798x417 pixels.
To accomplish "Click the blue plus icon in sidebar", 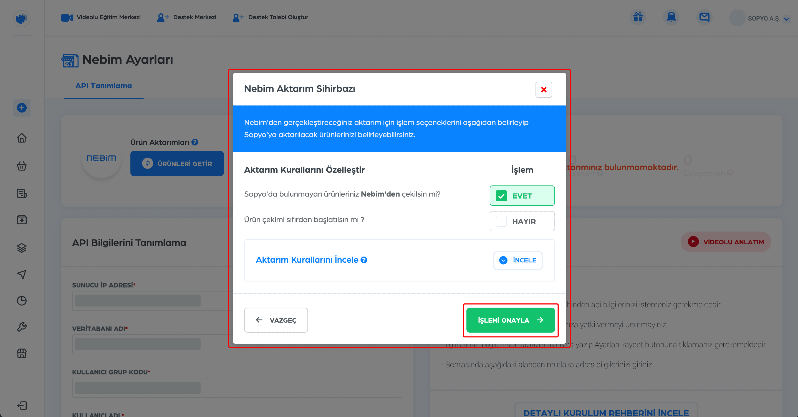I will pyautogui.click(x=22, y=108).
